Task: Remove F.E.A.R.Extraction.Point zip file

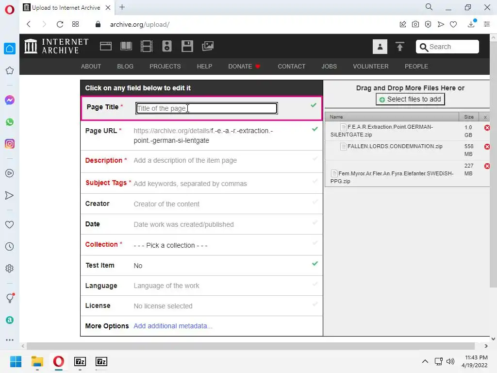Action: 487,128
